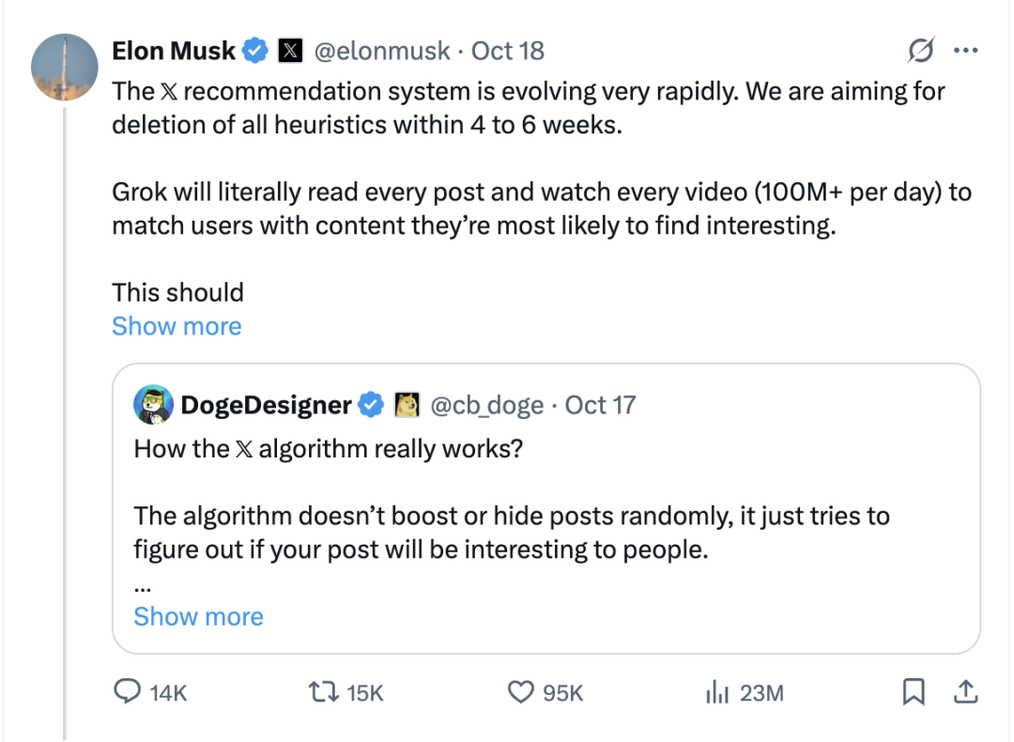The height and width of the screenshot is (742, 1014).
Task: Click the DogeDesigner display name
Action: point(266,405)
